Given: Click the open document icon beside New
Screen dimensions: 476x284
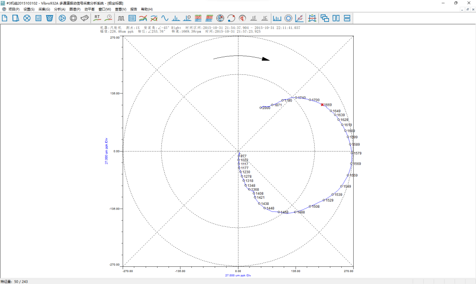Looking at the screenshot, I should click(16, 18).
